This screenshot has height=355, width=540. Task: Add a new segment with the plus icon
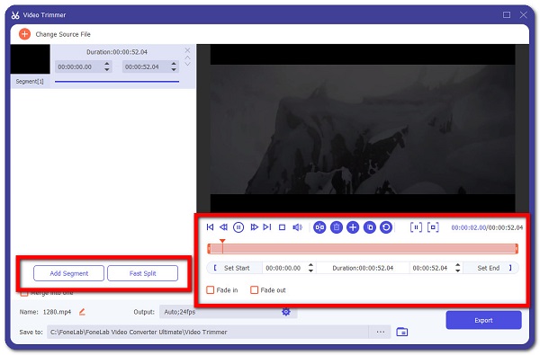point(353,227)
